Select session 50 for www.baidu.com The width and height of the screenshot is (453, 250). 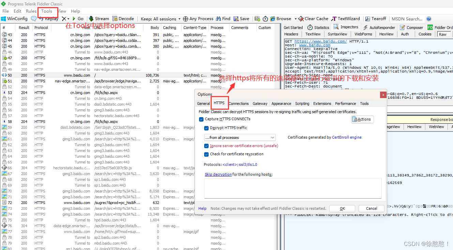(137, 75)
